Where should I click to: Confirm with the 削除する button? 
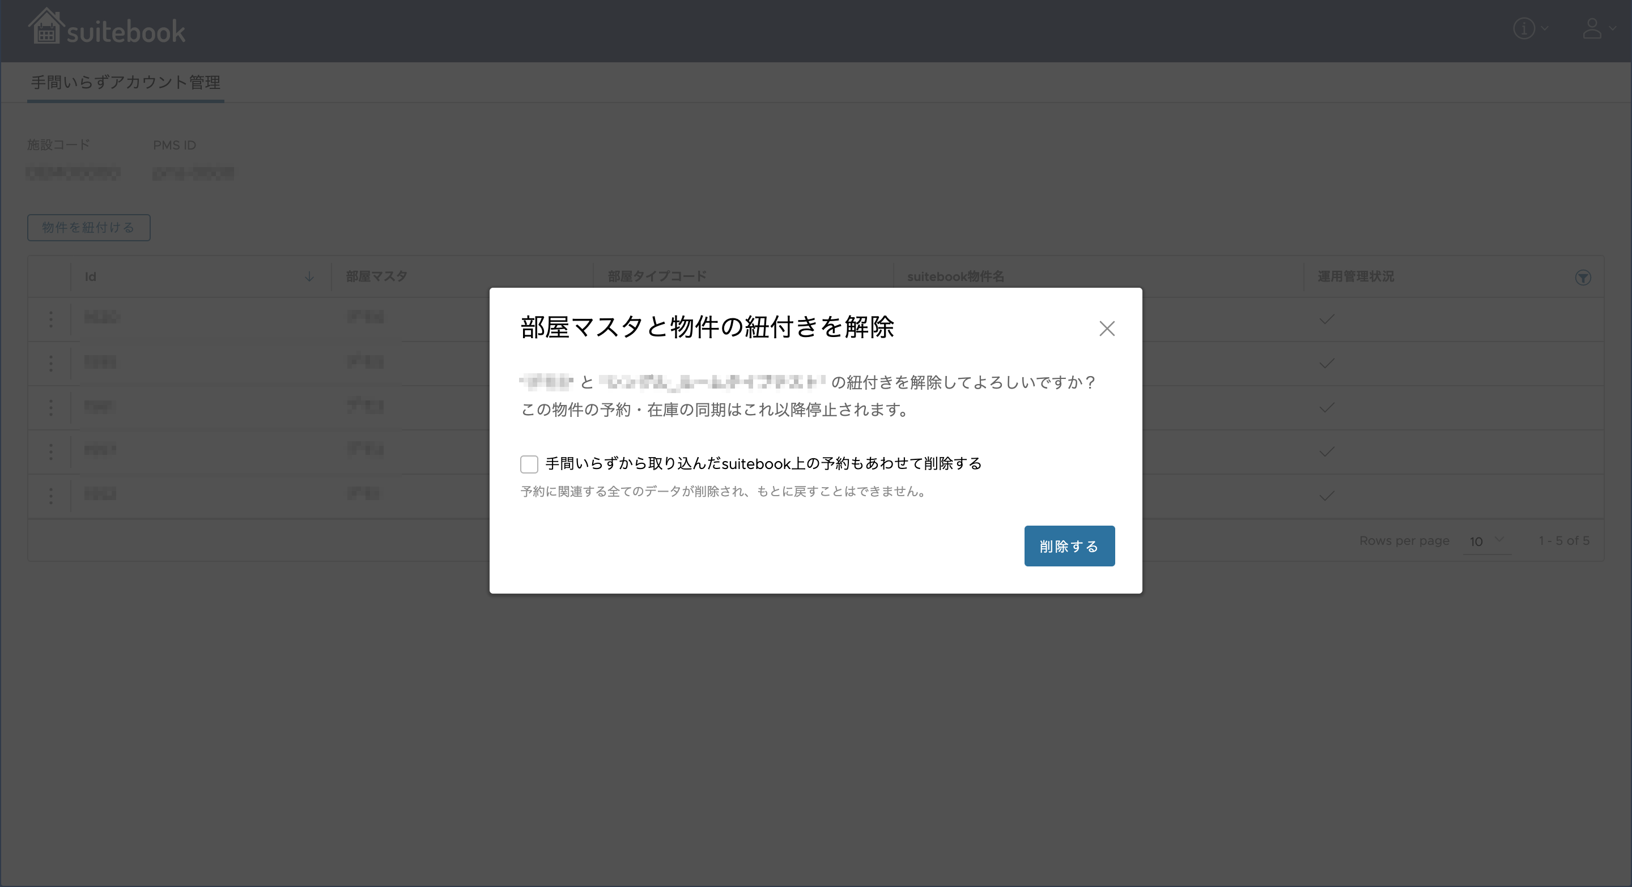pos(1069,546)
